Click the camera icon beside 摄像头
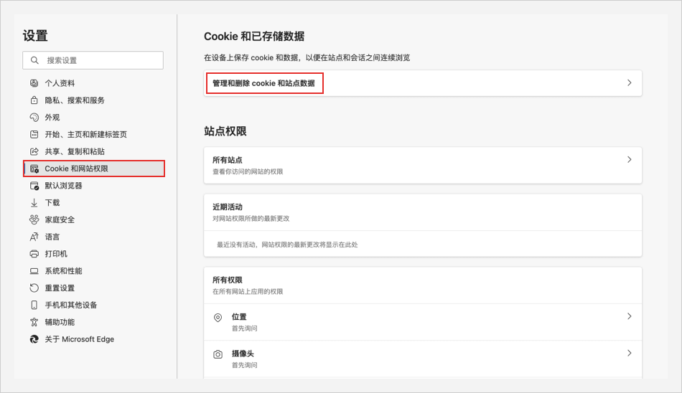Image resolution: width=682 pixels, height=393 pixels. click(x=218, y=354)
